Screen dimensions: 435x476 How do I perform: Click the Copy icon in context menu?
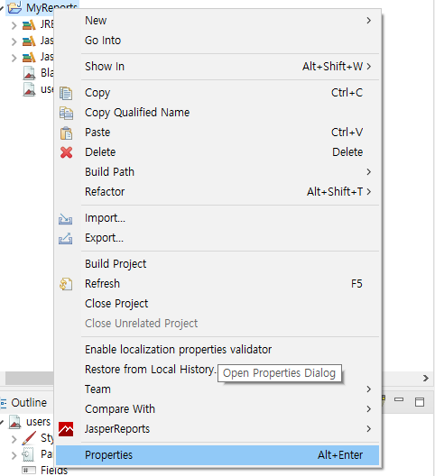tap(66, 93)
